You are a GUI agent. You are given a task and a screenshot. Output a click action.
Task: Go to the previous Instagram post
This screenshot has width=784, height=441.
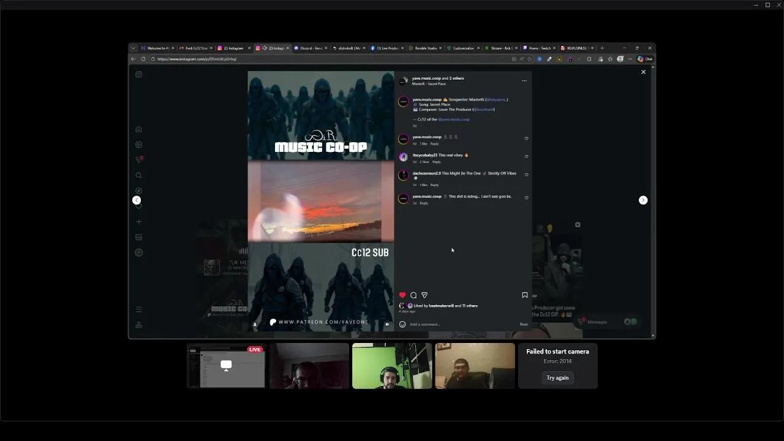(137, 200)
